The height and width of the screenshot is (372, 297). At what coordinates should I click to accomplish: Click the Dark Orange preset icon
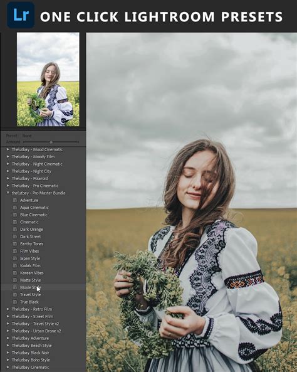[14, 230]
